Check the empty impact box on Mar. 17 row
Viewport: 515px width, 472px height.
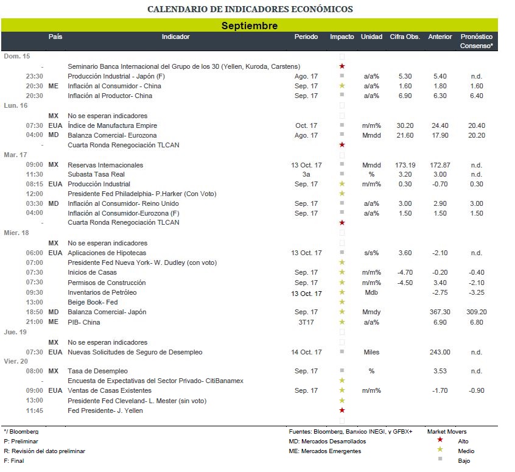click(342, 155)
